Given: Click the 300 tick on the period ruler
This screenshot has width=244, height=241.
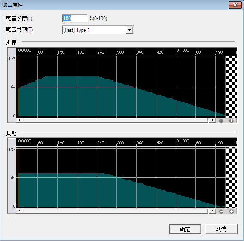Looking at the screenshot, I should pyautogui.click(x=120, y=143).
